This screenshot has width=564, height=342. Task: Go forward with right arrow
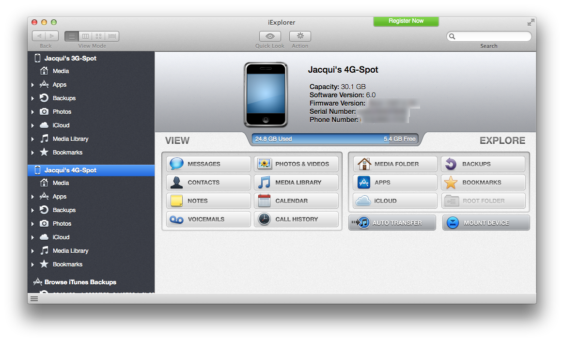(x=52, y=36)
